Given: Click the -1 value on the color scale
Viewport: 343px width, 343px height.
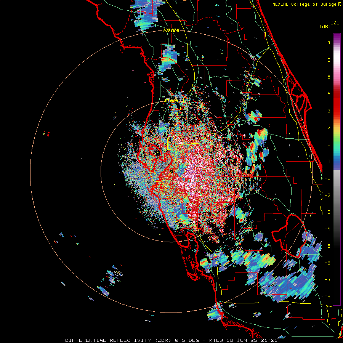Looking at the screenshot, I should (x=327, y=178).
